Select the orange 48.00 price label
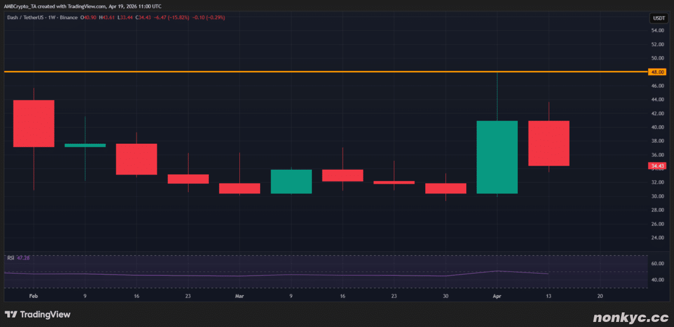Viewport: 674px width, 327px height. tap(657, 72)
